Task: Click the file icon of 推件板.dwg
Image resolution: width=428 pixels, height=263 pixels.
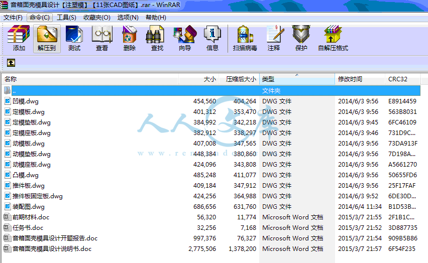Action: (x=8, y=186)
